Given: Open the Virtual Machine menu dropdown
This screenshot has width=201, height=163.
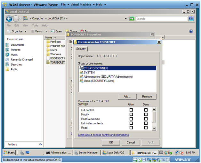Looking at the screenshot, I should coord(83,4).
